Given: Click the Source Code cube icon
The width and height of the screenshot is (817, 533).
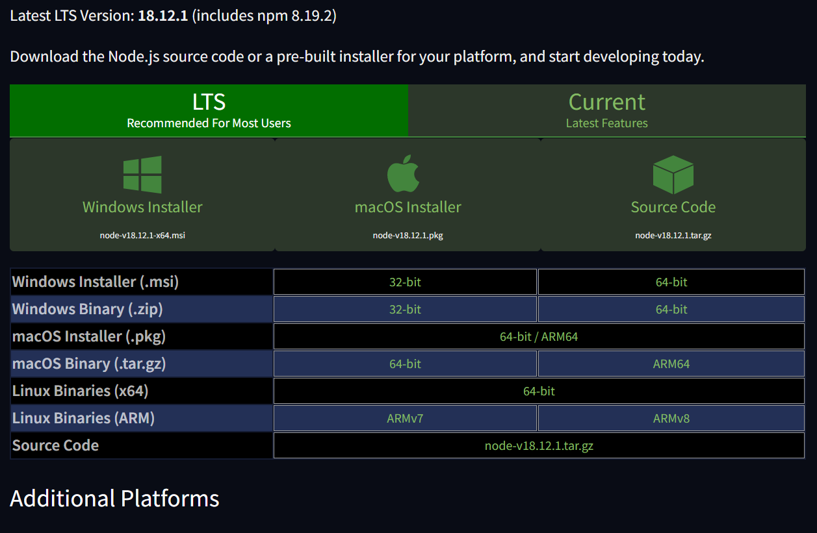Looking at the screenshot, I should tap(673, 174).
